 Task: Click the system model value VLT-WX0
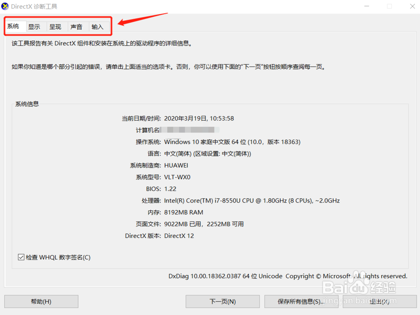coord(177,177)
